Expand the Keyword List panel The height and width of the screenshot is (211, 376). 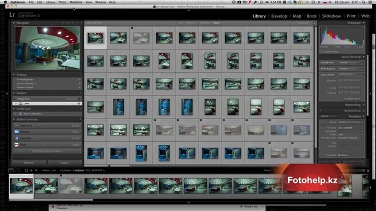tap(364, 111)
